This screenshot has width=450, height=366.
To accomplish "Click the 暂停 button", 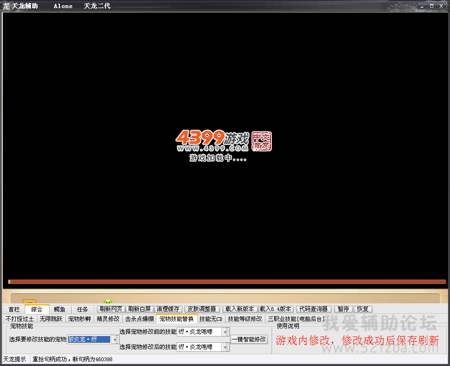I will 343,309.
